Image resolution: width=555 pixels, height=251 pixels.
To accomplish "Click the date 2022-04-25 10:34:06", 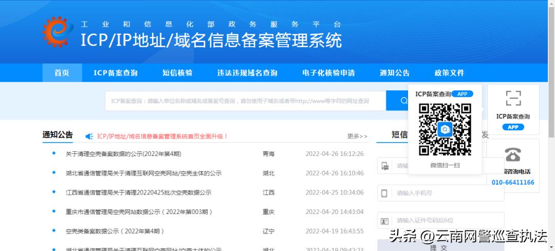I will 335,192.
